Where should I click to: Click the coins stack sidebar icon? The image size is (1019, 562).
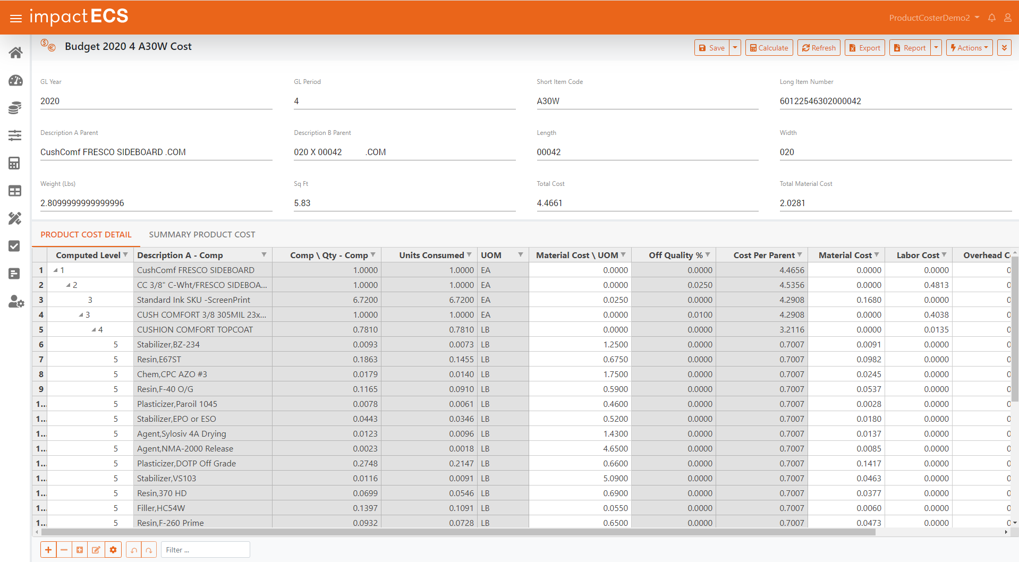[x=15, y=108]
